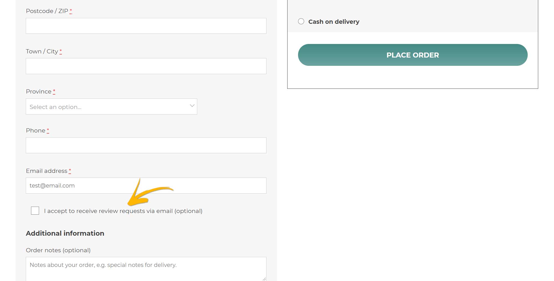Click into the Phone field
Viewport: 554px width, 281px height.
[x=146, y=145]
